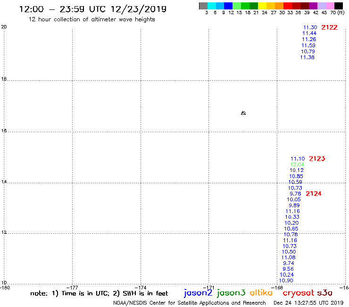Viewport: 349px width, 307px height.
Task: Select the wave height value 11.30
Action: [310, 27]
